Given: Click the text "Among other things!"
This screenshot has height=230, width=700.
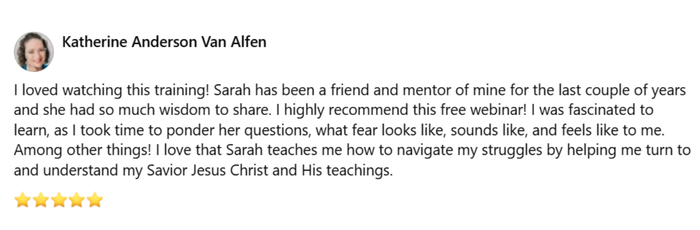Looking at the screenshot, I should click(71, 151).
